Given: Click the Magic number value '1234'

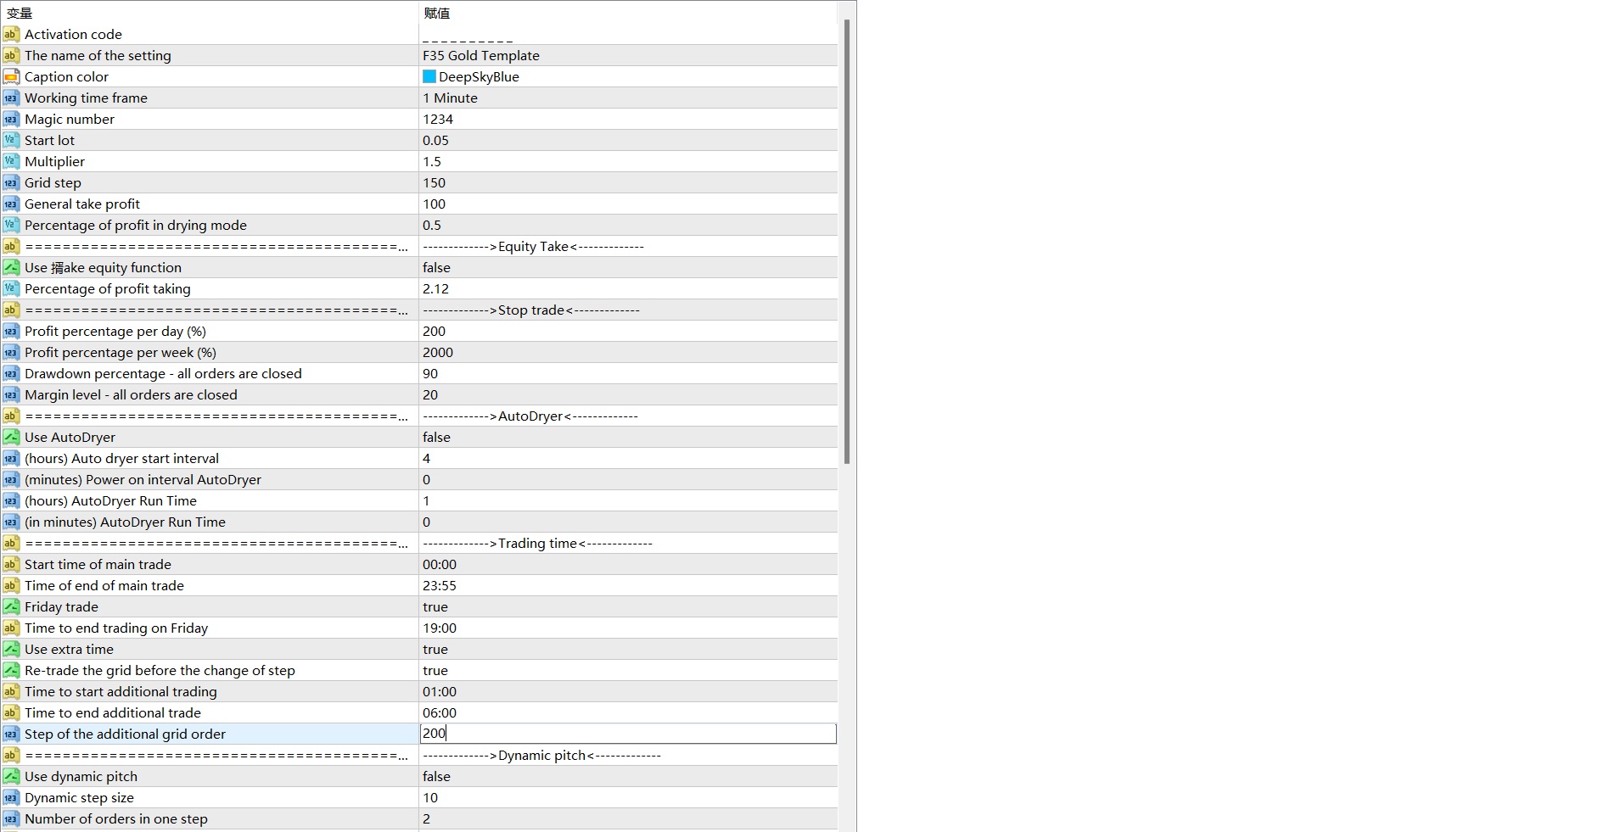Looking at the screenshot, I should tap(438, 119).
